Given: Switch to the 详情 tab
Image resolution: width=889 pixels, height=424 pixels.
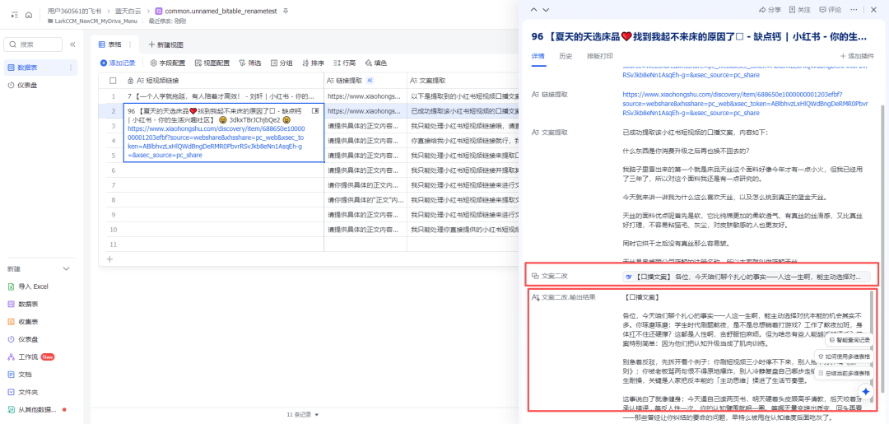Looking at the screenshot, I should pyautogui.click(x=538, y=56).
